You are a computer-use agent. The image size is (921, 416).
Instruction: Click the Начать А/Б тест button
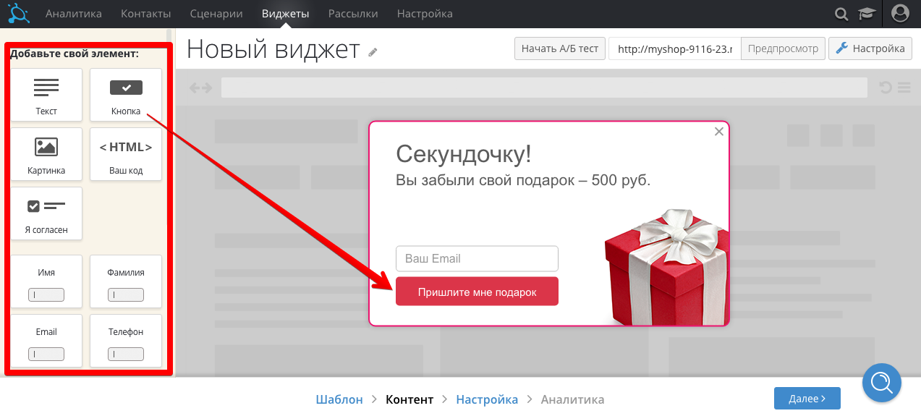pyautogui.click(x=560, y=48)
